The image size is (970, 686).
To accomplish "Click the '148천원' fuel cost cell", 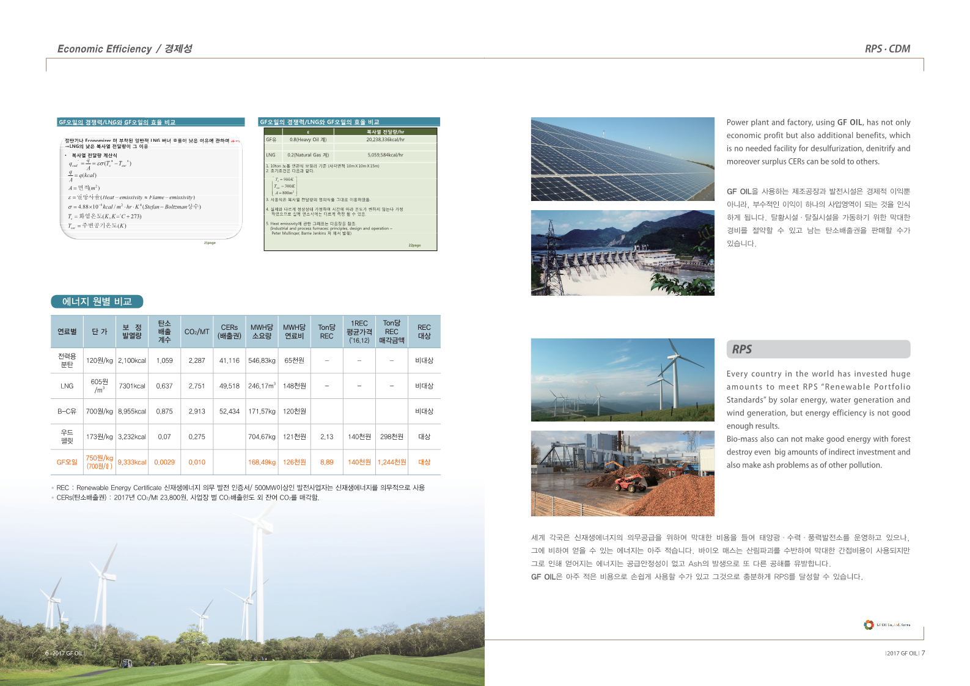I will 294,386.
